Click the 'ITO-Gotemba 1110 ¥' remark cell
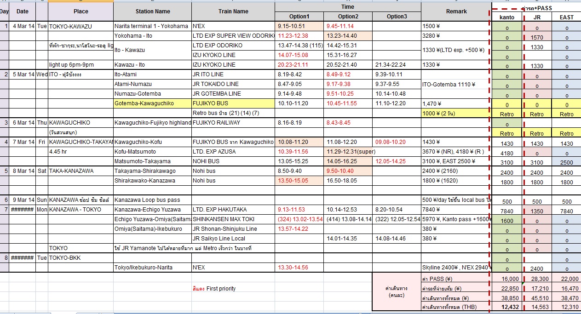 (x=456, y=84)
